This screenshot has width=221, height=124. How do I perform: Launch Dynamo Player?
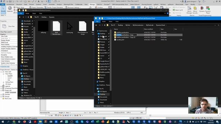[208, 10]
